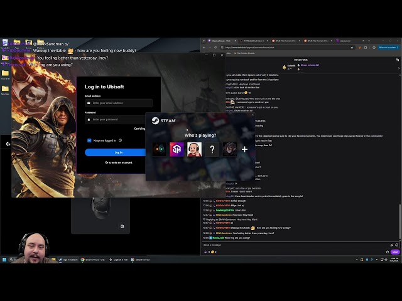Open the Ubisoft Connect taskbar item
This screenshot has width=402, height=301.
[140, 260]
